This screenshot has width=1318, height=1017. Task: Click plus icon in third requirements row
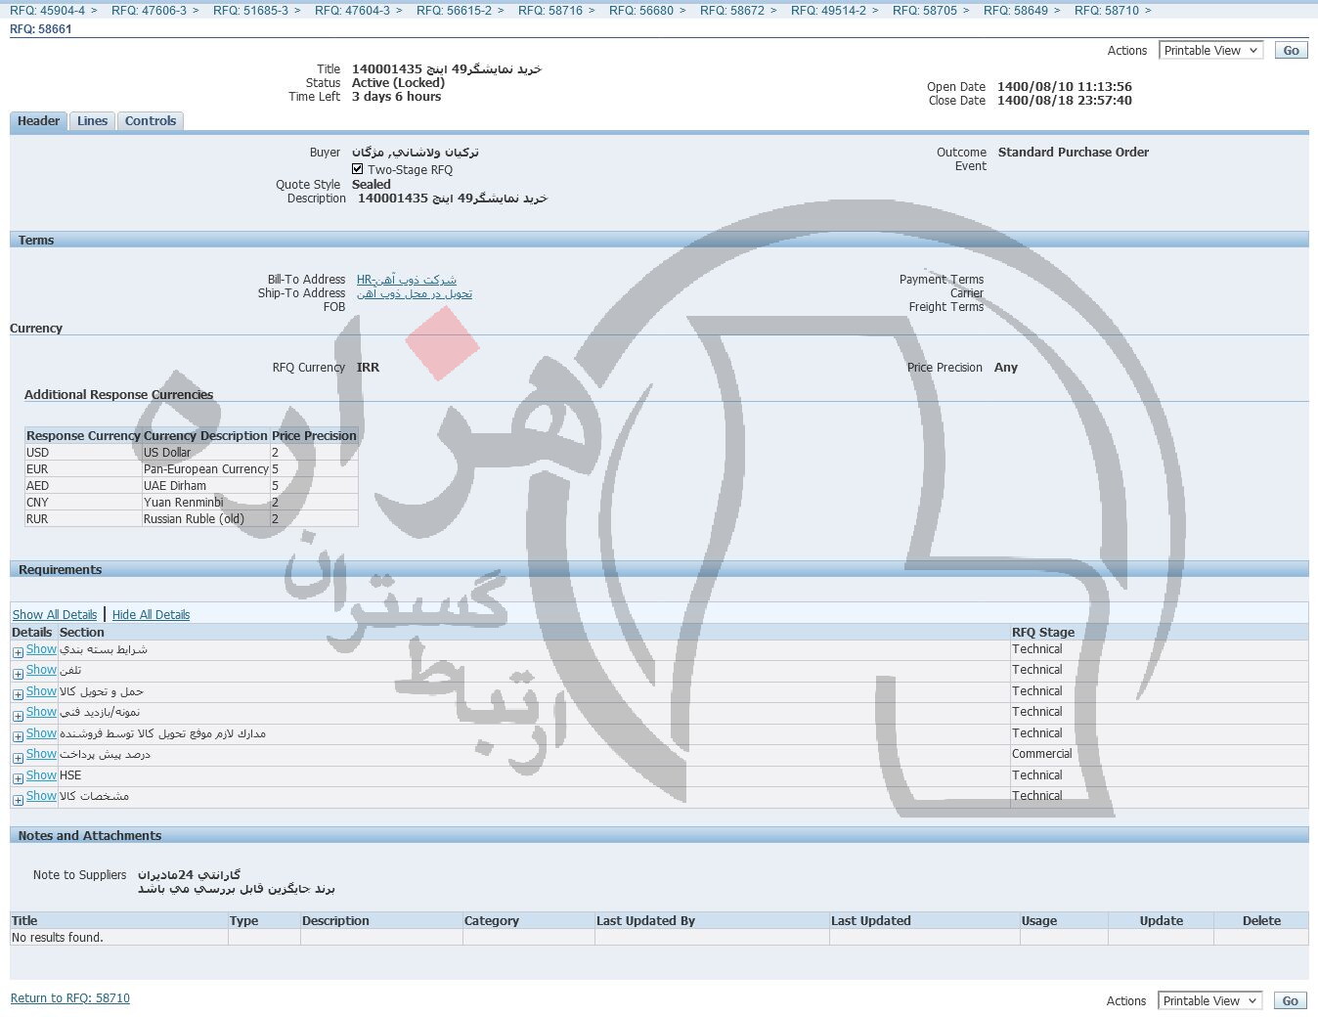pos(18,694)
